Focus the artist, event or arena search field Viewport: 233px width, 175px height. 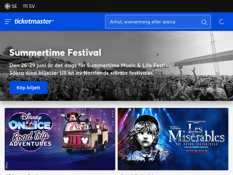point(158,21)
